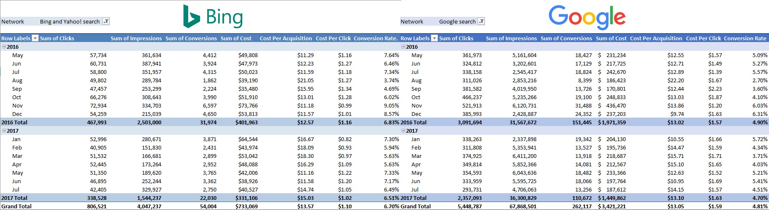Select Bing Oct 2016 clicks value 66,276
Viewport: 769px width, 210px height.
[x=98, y=97]
